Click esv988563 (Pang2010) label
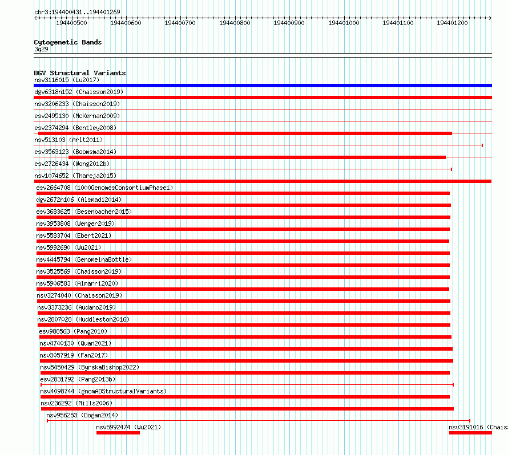Image resolution: width=508 pixels, height=455 pixels. tap(73, 331)
